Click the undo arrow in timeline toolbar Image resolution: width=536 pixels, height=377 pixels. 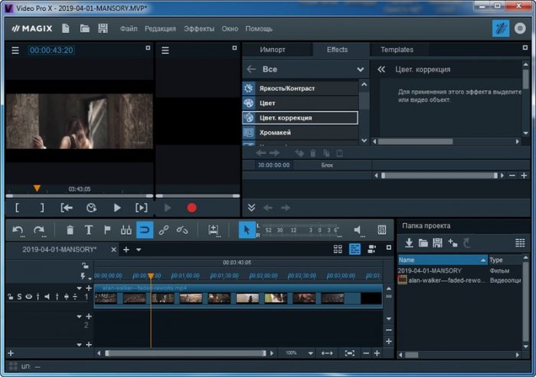(x=18, y=230)
